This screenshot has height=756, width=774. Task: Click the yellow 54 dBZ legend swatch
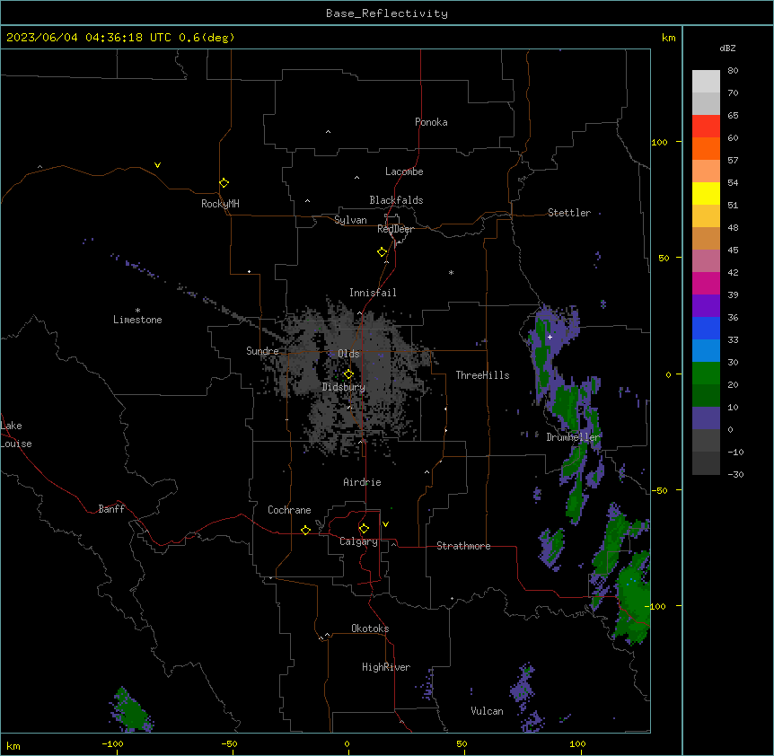(x=706, y=193)
